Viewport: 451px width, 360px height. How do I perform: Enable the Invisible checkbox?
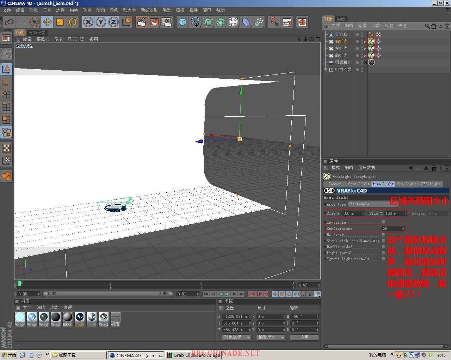click(x=383, y=222)
